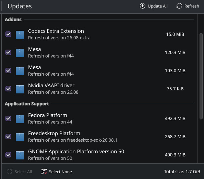Click 'Refresh of version 50' text
204x179 pixels.
tap(50, 158)
